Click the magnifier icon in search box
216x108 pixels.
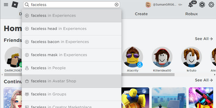click(27, 5)
